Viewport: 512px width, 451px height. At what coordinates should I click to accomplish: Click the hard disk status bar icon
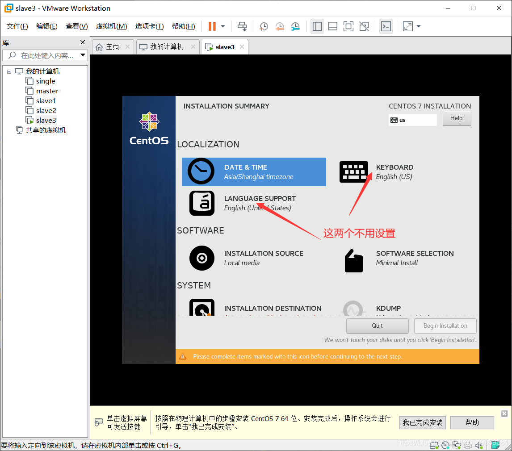(x=434, y=445)
